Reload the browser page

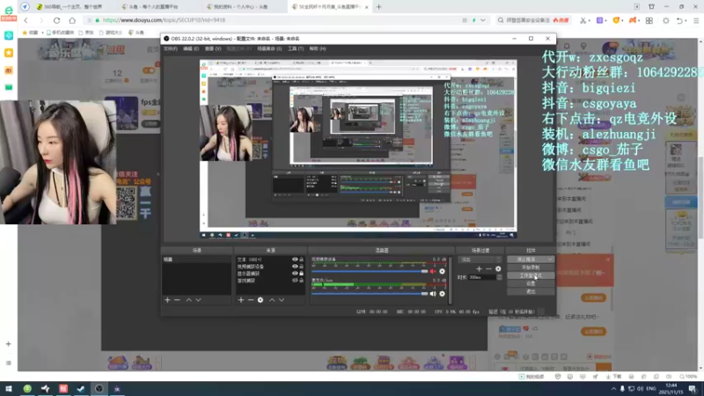point(56,20)
